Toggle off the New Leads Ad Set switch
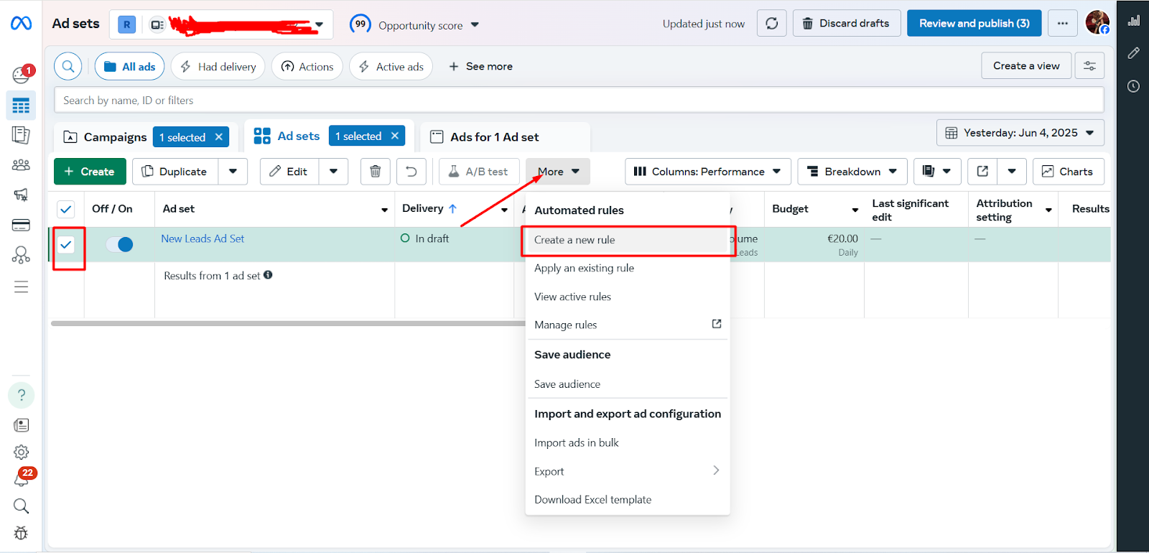 (120, 245)
